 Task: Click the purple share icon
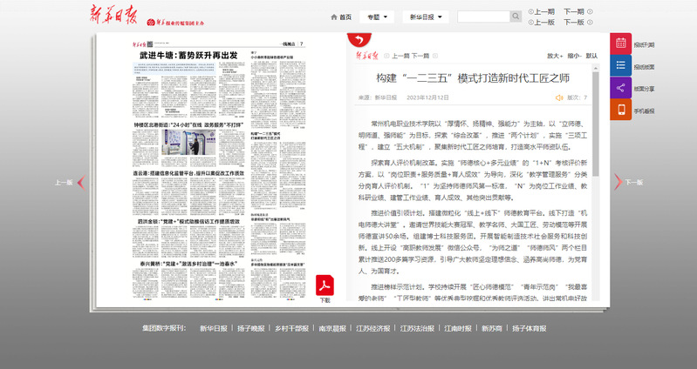[x=621, y=88]
